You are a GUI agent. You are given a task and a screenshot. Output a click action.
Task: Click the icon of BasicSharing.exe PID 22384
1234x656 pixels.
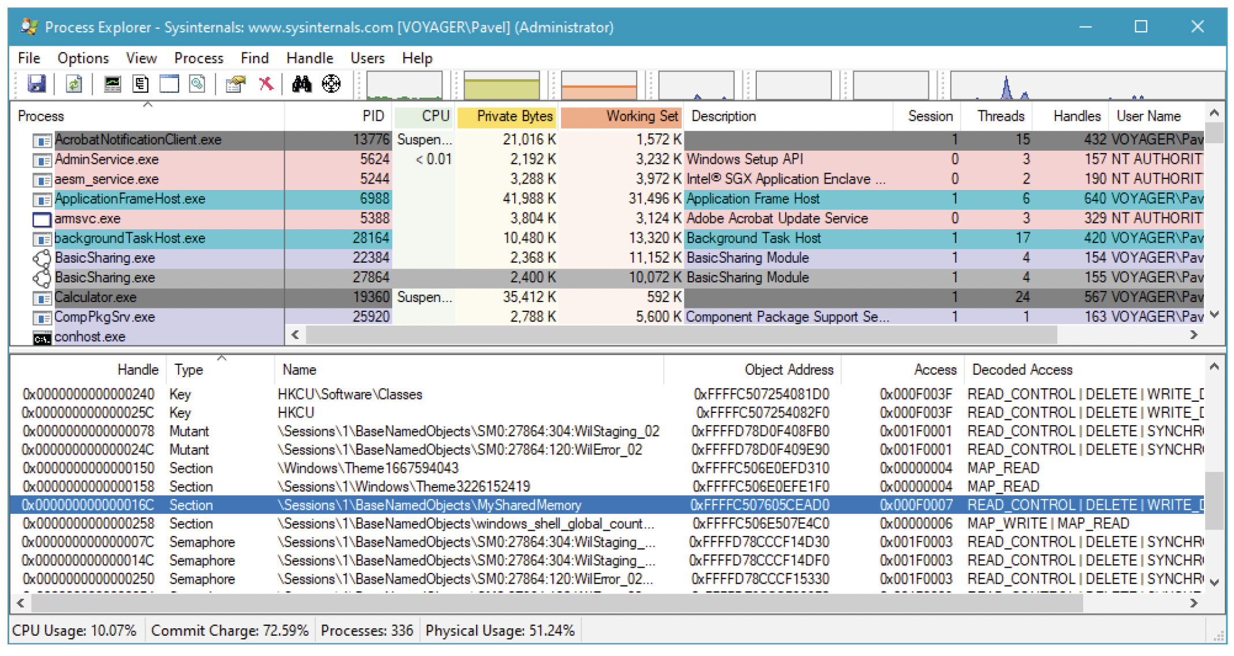coord(42,258)
